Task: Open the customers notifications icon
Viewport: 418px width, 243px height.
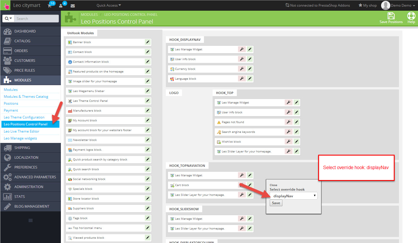Action: pyautogui.click(x=61, y=5)
